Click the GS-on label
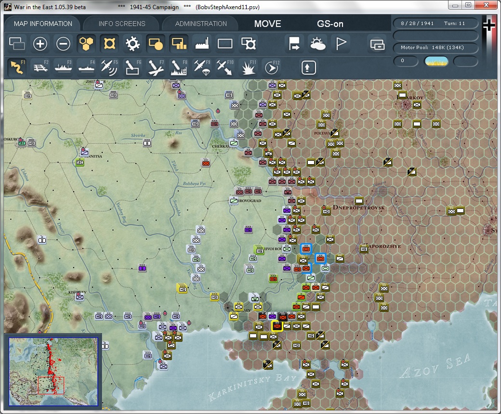This screenshot has height=414, width=501. [x=330, y=24]
